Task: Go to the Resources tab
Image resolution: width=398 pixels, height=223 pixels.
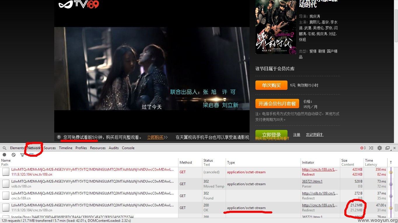Action: (98, 148)
